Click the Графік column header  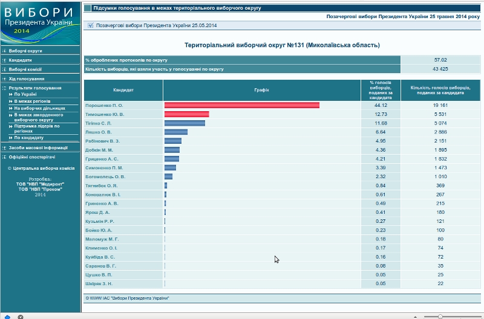tap(262, 90)
